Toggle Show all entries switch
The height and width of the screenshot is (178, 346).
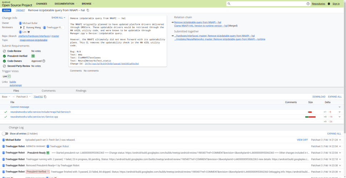[5, 133]
